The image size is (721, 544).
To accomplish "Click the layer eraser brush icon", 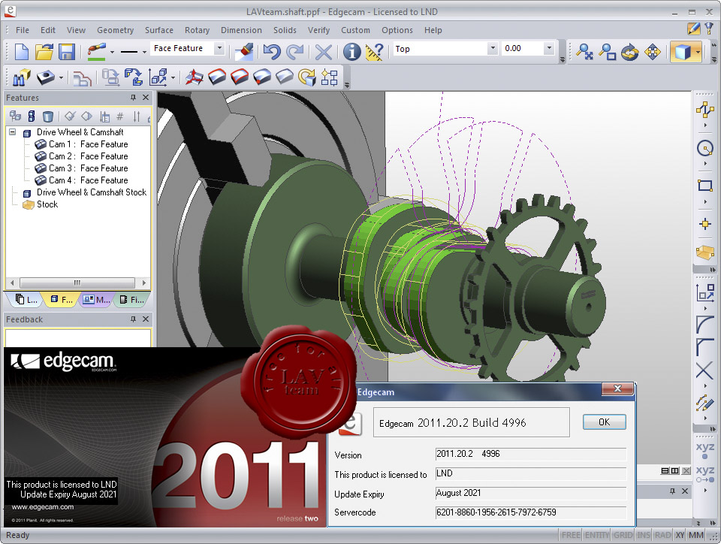I will [x=244, y=52].
